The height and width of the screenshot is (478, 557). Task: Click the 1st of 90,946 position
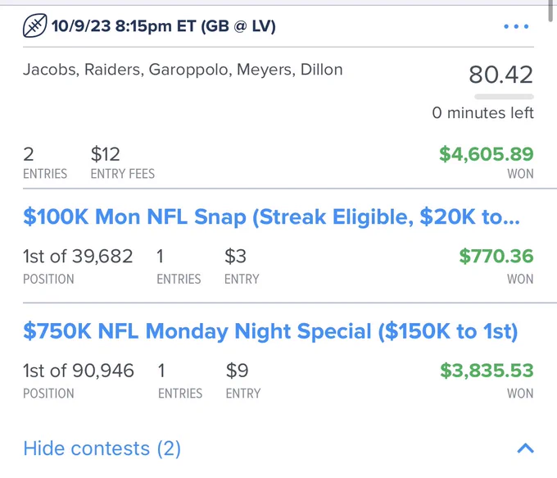[79, 371]
